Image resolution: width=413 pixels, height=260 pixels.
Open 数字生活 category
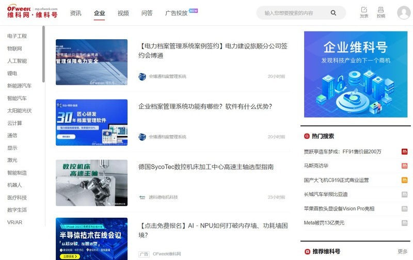17,210
